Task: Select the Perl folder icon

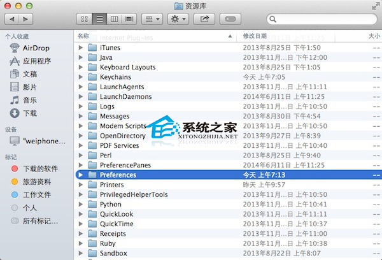Action: coord(92,155)
